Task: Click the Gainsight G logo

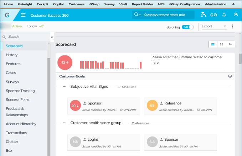Action: (7, 15)
